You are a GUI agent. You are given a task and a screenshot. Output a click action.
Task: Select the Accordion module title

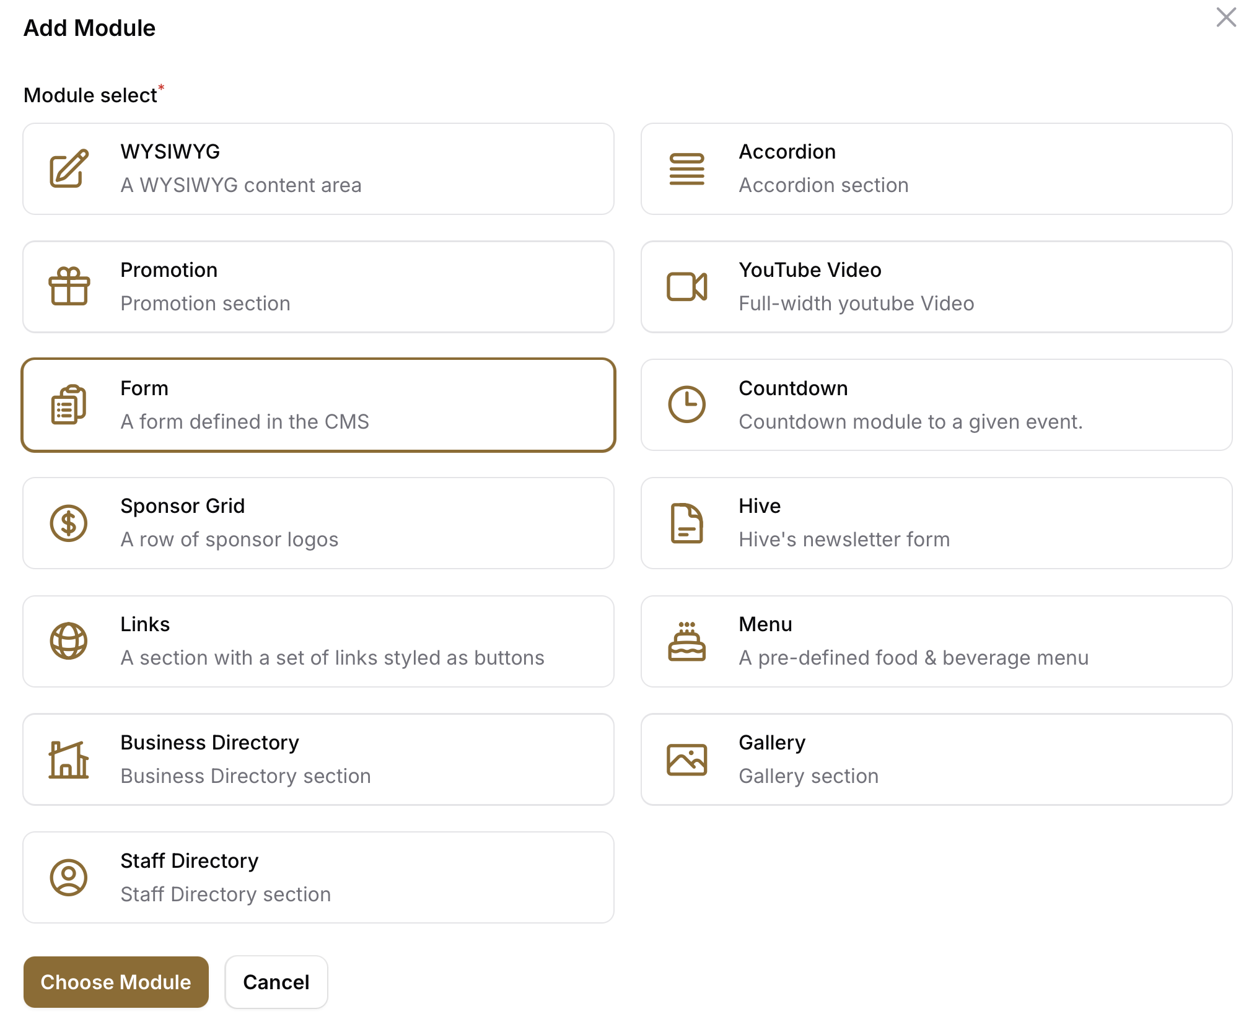(787, 152)
